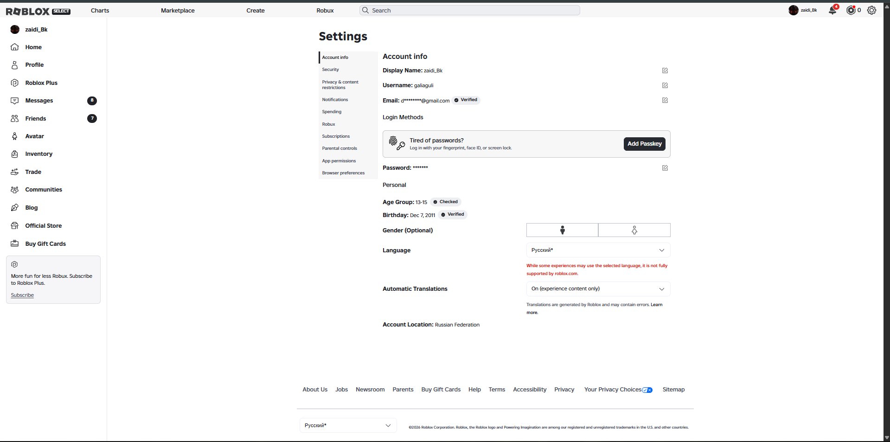Click the Help link in the footer

pos(474,390)
